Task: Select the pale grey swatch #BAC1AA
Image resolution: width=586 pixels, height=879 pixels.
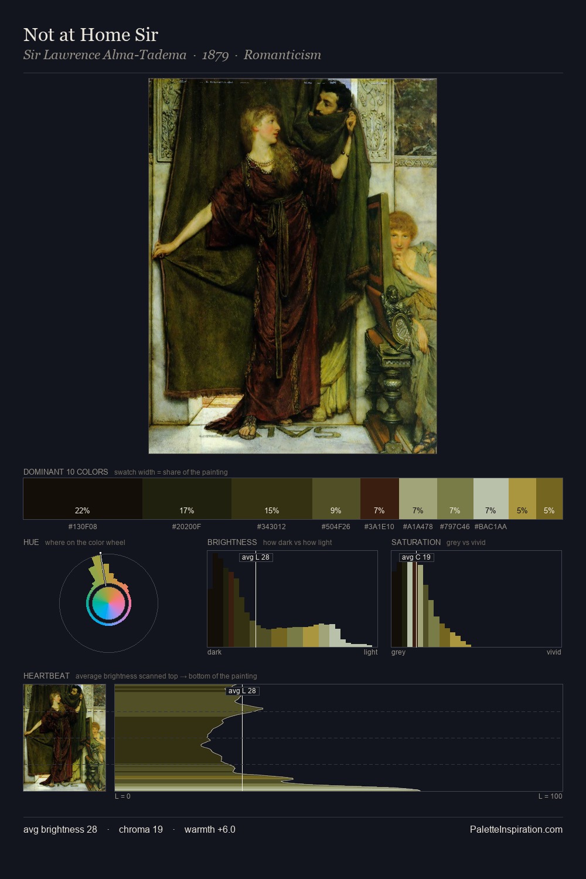Action: (490, 499)
